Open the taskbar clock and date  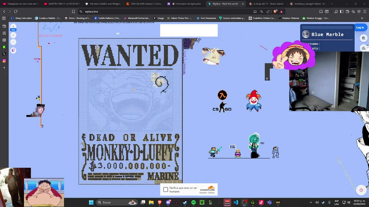pyautogui.click(x=359, y=202)
